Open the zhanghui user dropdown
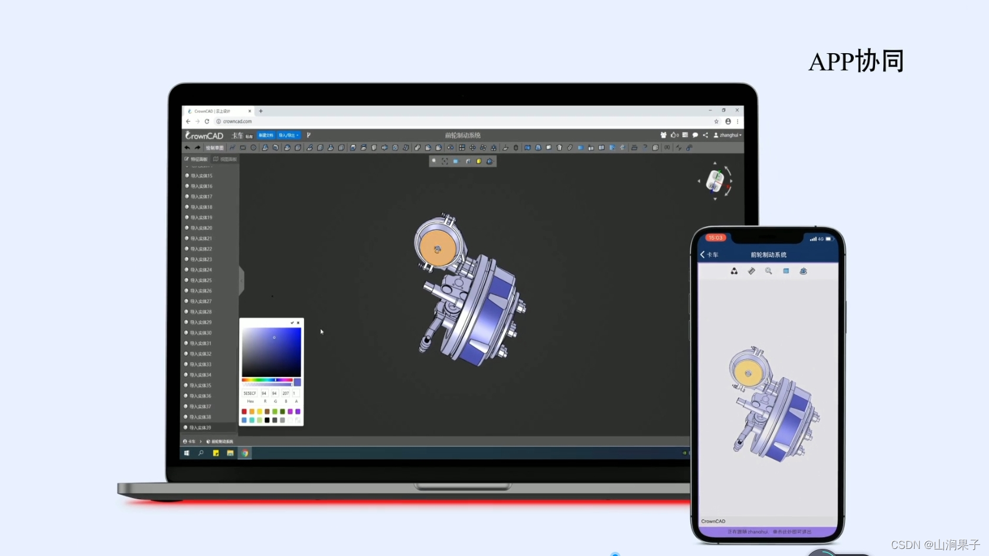The width and height of the screenshot is (989, 556). (x=728, y=135)
